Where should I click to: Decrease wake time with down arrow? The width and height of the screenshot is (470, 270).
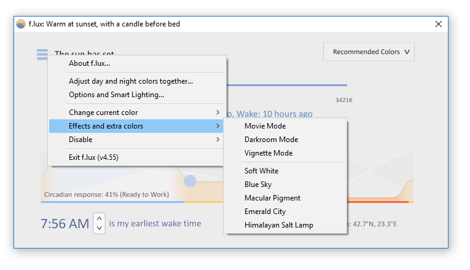99,228
